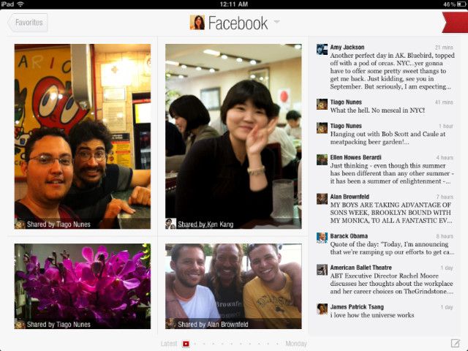The image size is (468, 351).
Task: Open the red ribbon menu
Action: pyautogui.click(x=455, y=23)
